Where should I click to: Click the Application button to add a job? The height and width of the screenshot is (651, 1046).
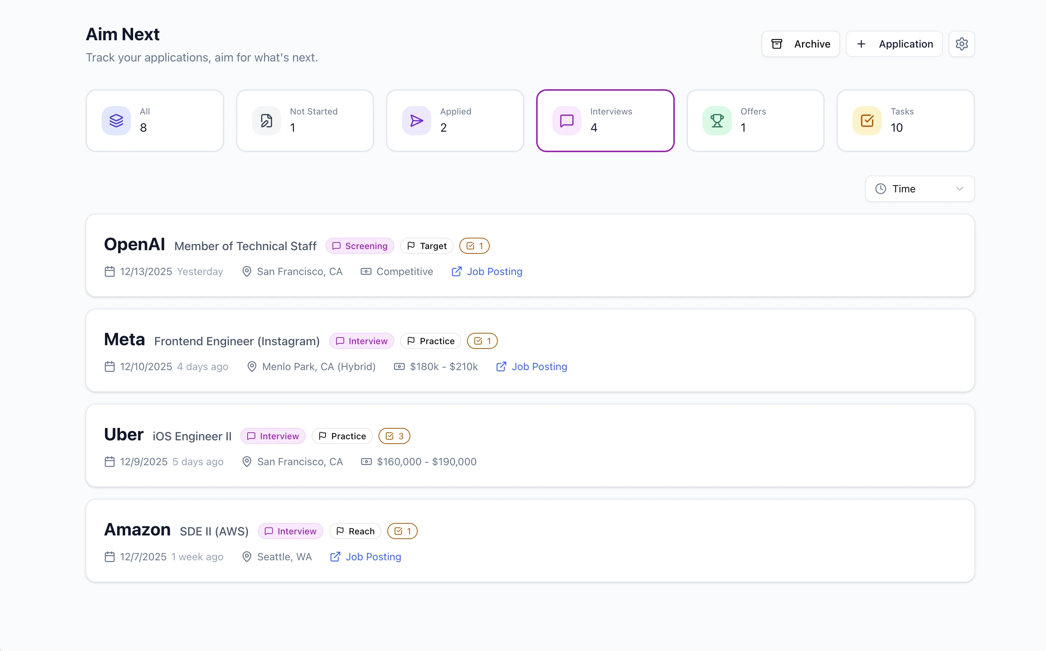[x=894, y=44]
